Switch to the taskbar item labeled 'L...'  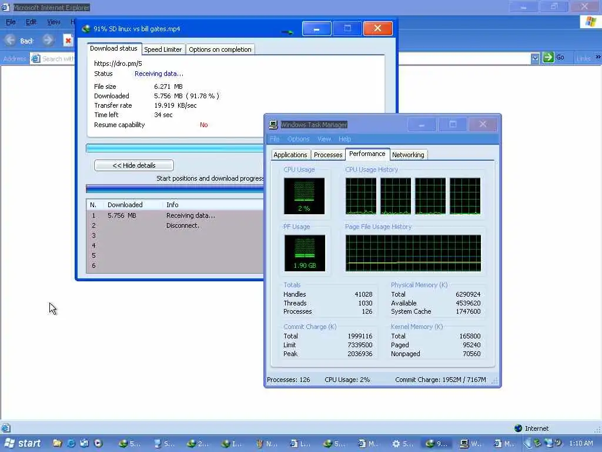(x=300, y=444)
